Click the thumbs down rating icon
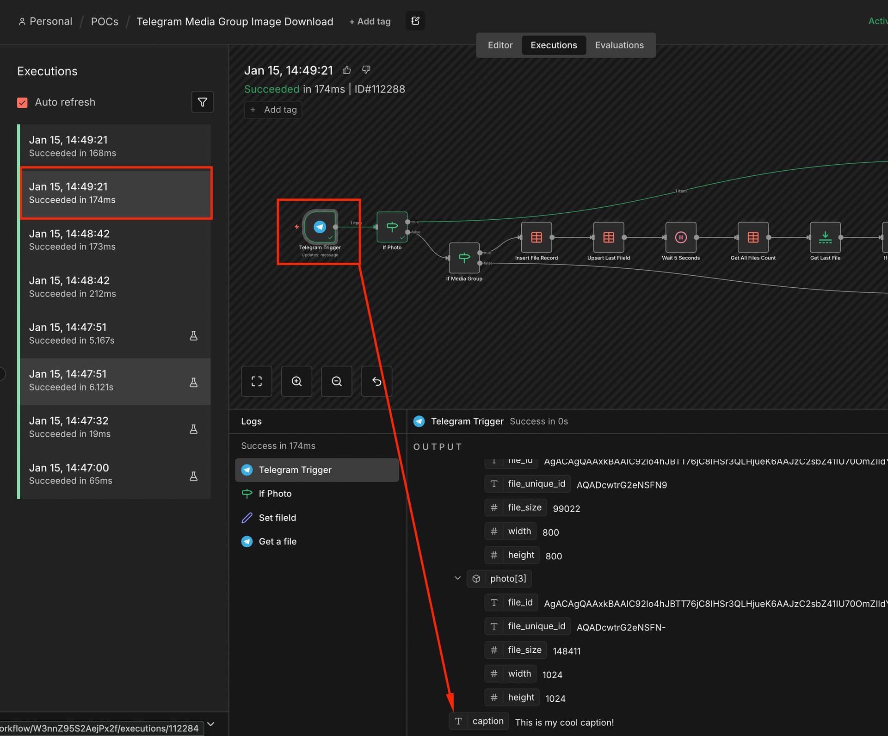Viewport: 888px width, 736px height. click(366, 70)
